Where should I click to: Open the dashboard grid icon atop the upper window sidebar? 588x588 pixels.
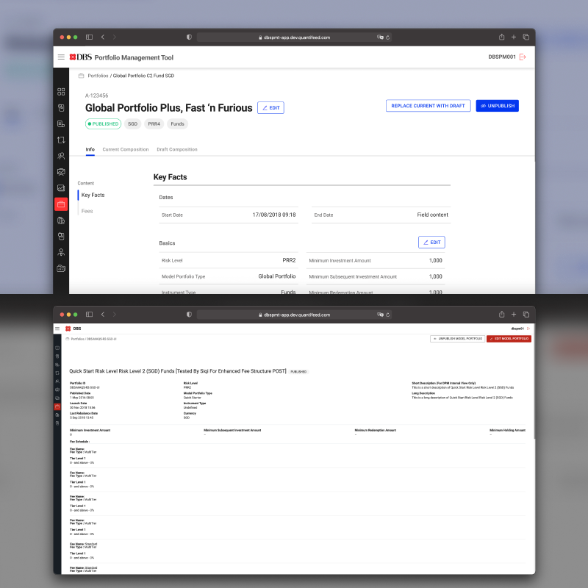(x=61, y=92)
